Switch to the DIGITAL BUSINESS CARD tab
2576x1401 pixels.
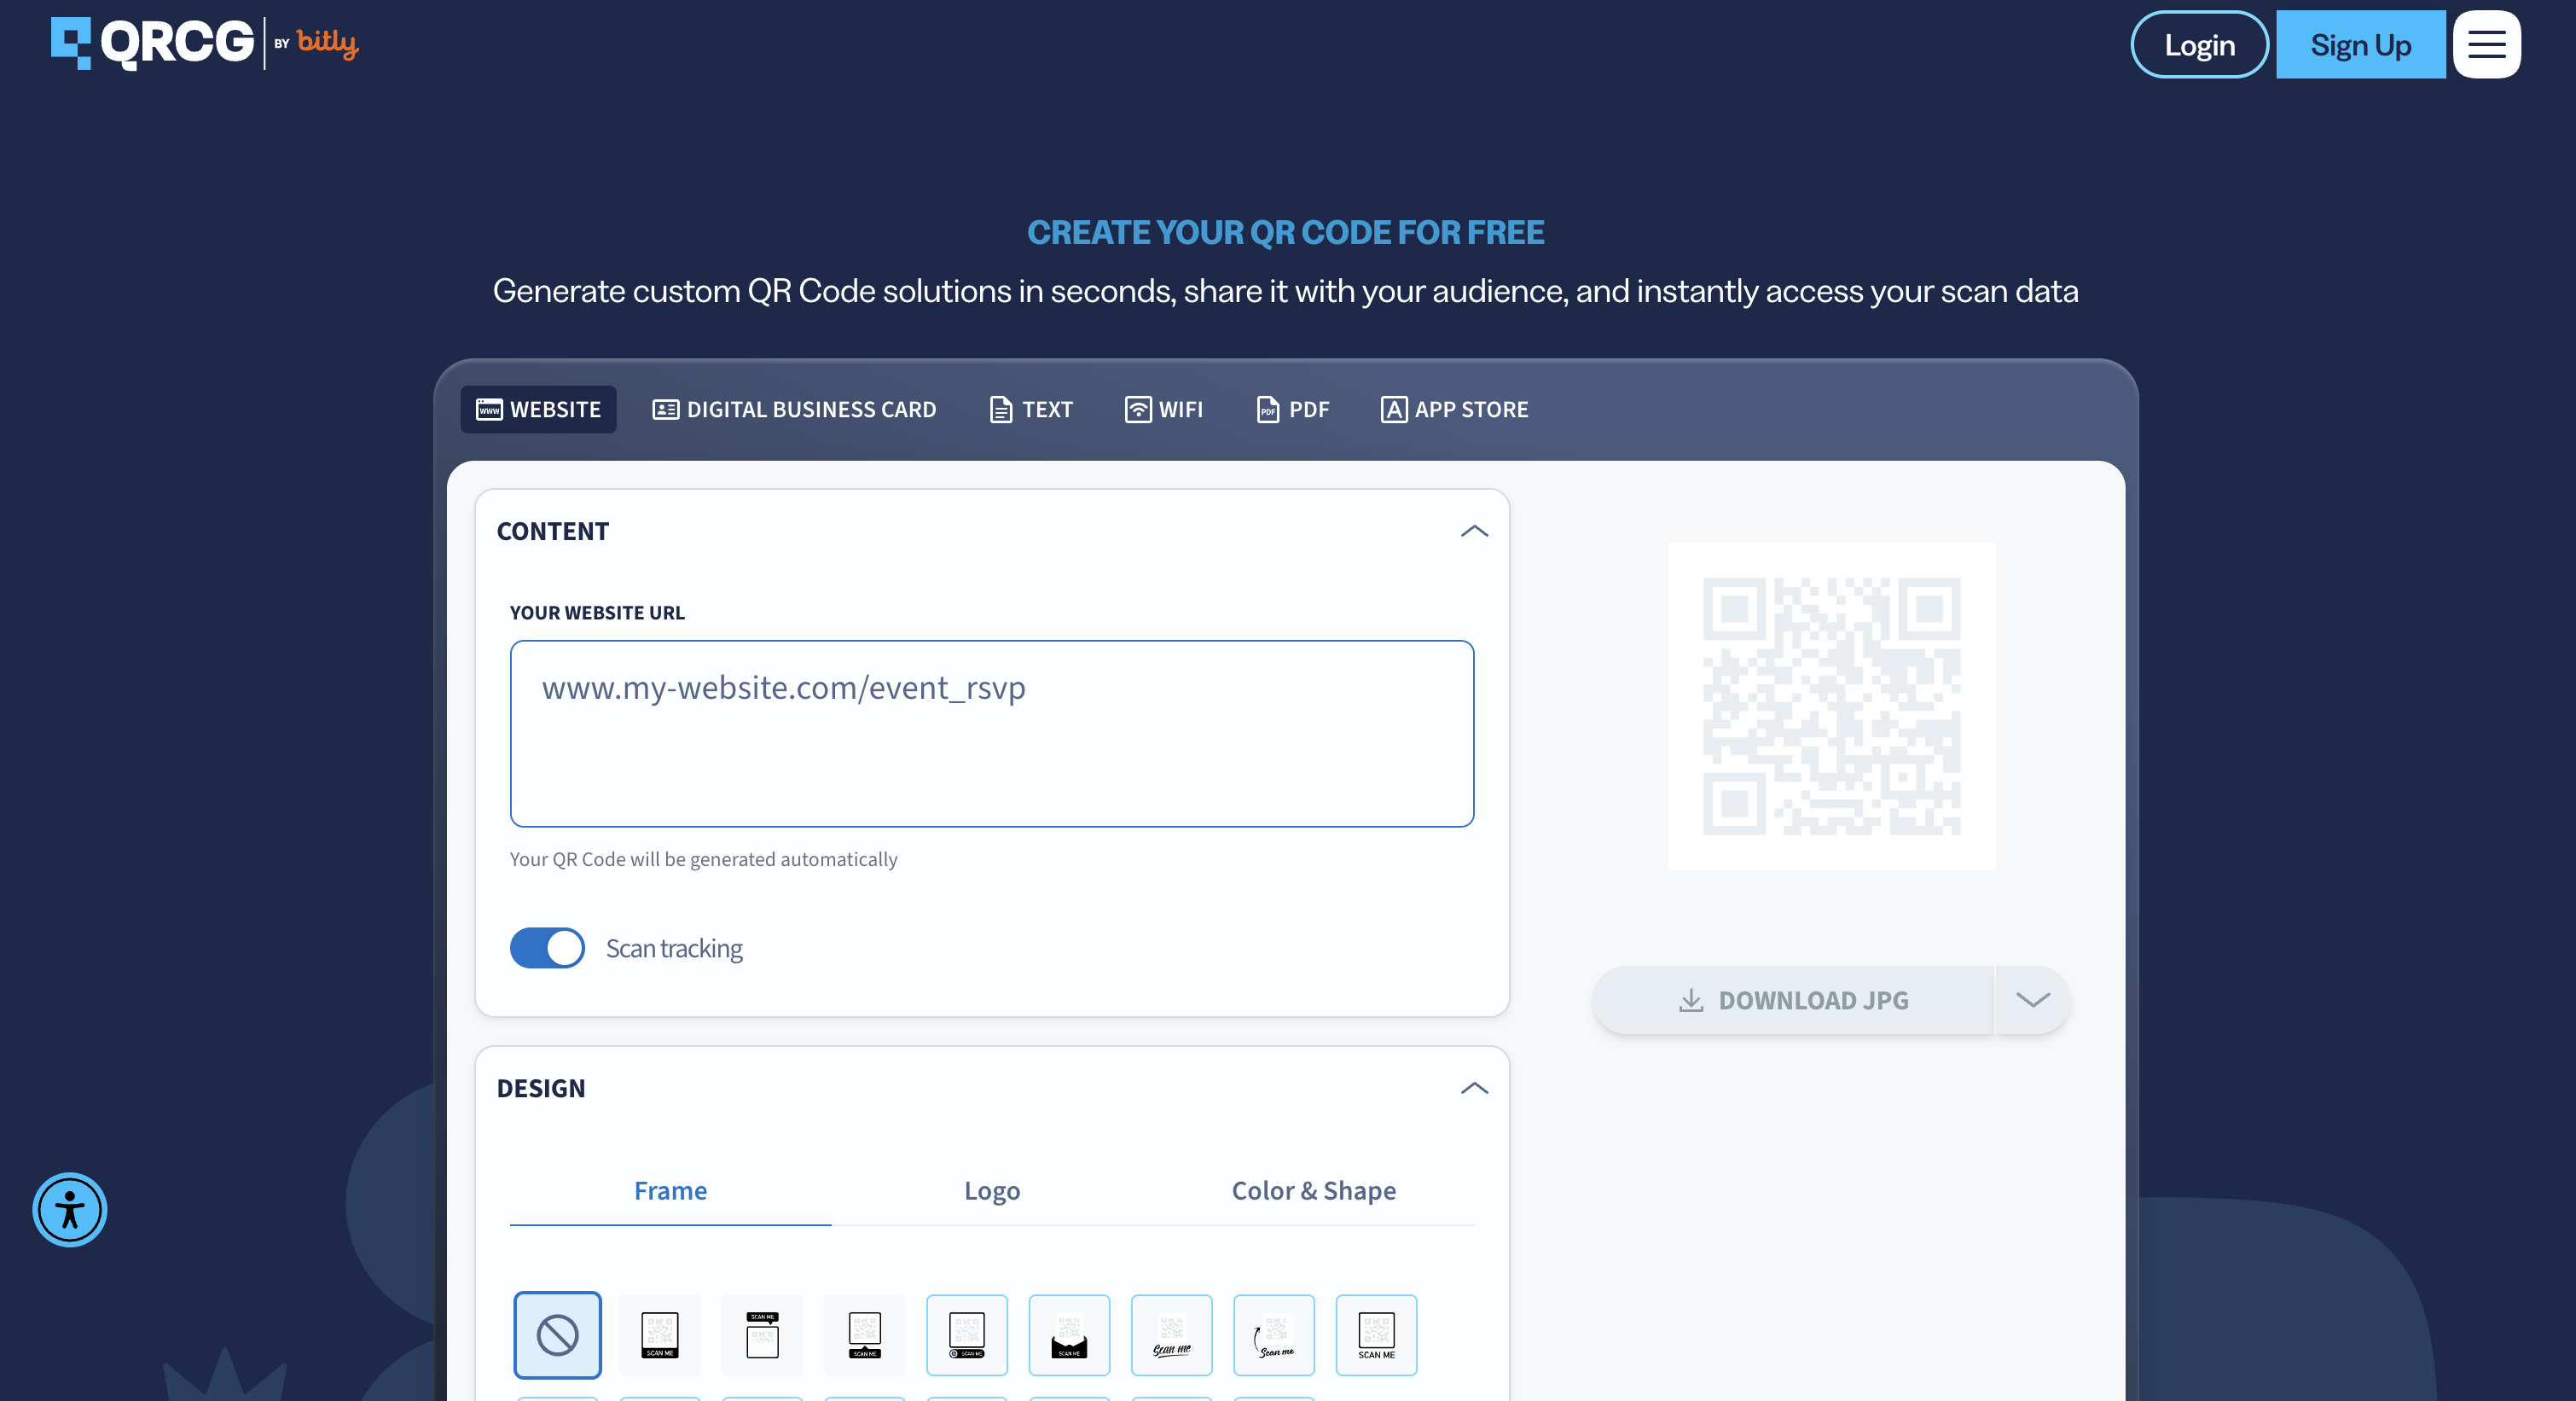pyautogui.click(x=794, y=409)
